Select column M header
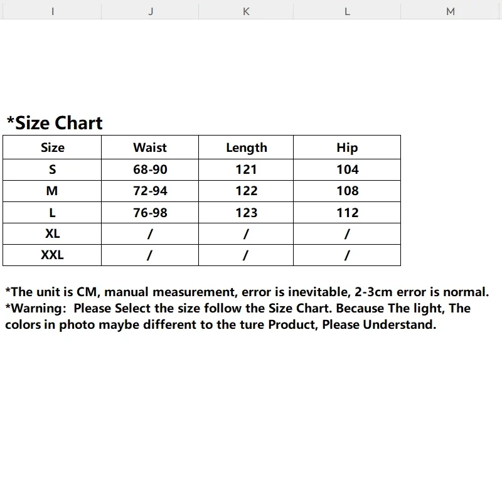Image resolution: width=502 pixels, height=502 pixels. coord(451,11)
